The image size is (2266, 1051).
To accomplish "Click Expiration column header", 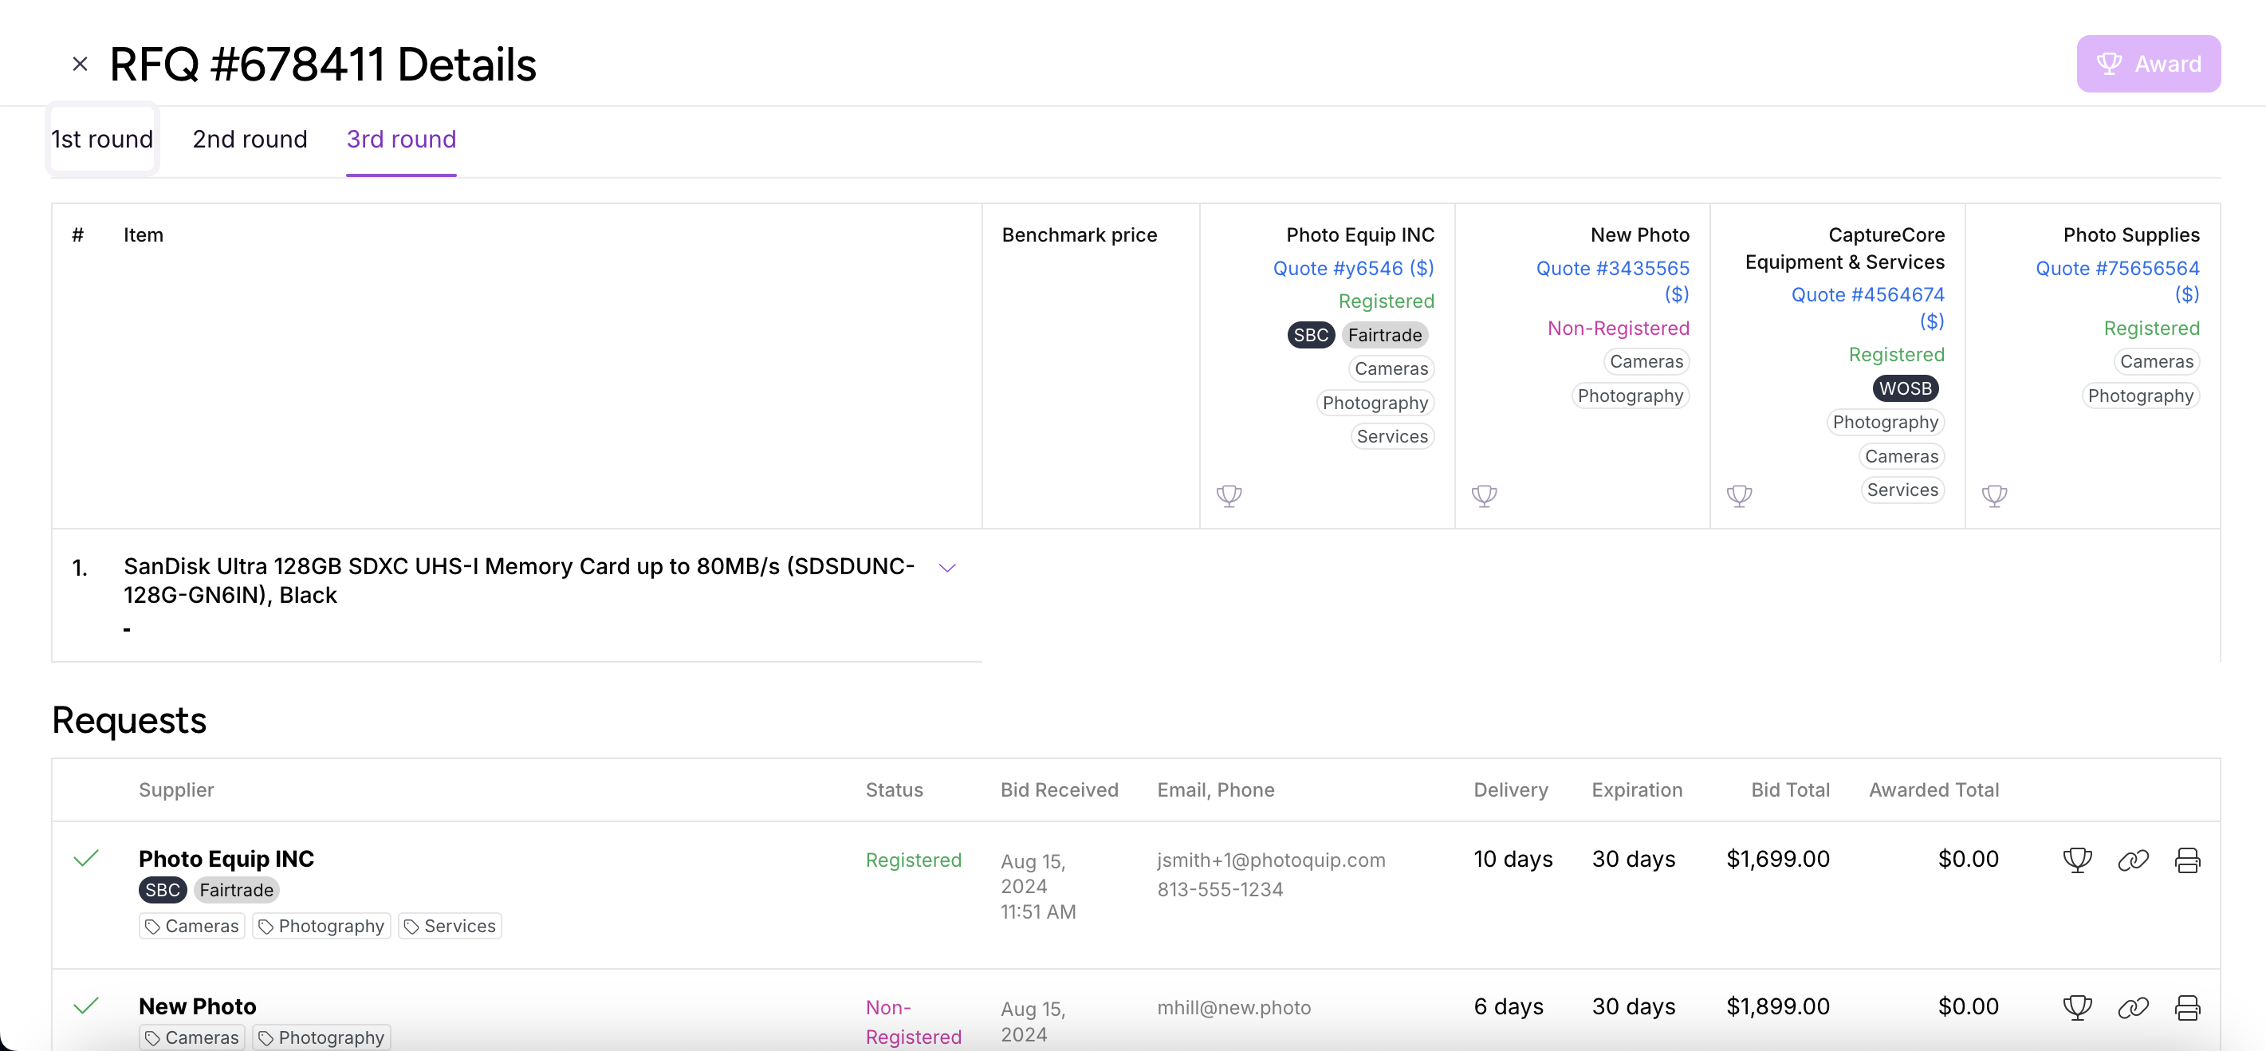I will pos(1637,789).
